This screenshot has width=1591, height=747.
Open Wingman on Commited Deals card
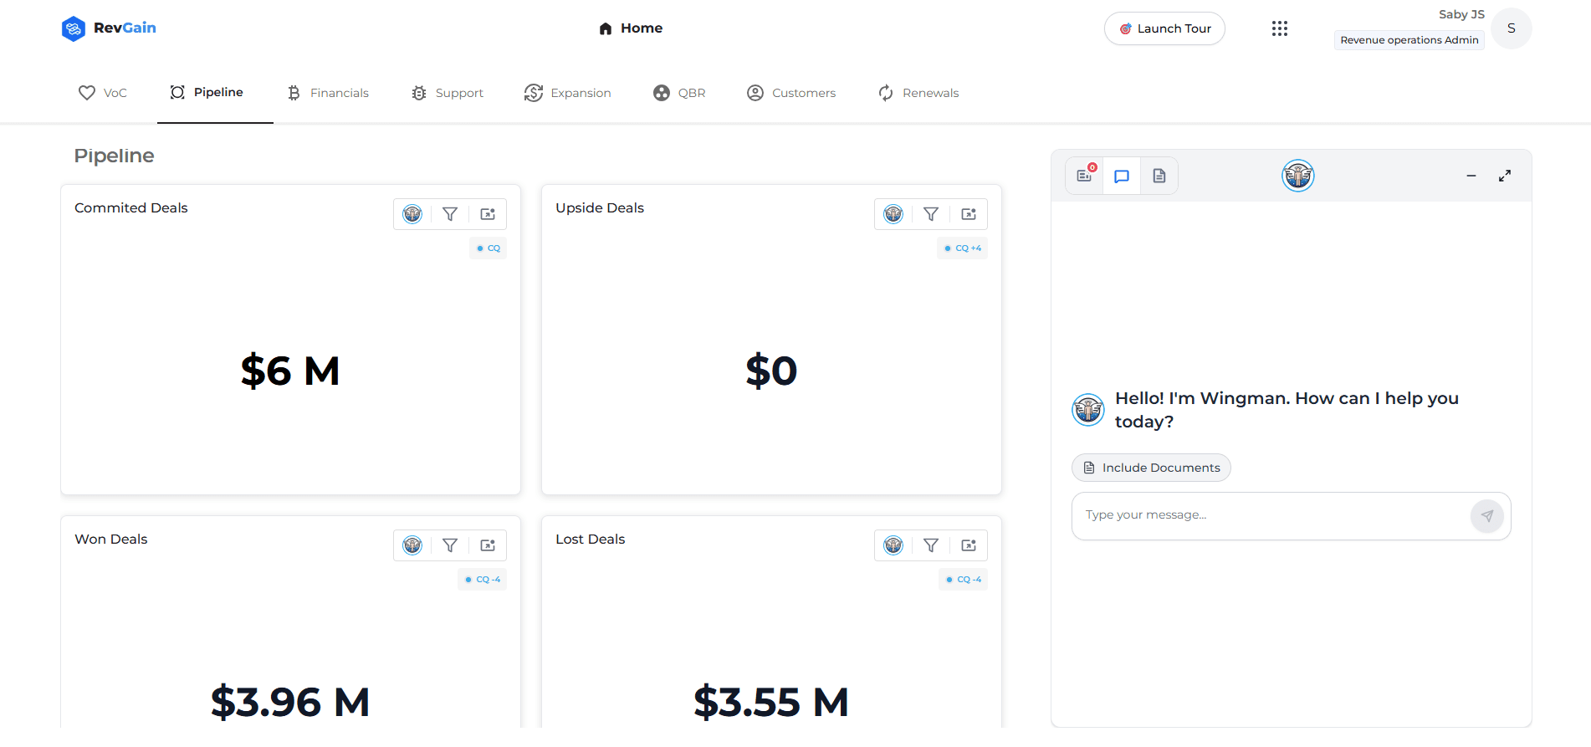pyautogui.click(x=412, y=214)
